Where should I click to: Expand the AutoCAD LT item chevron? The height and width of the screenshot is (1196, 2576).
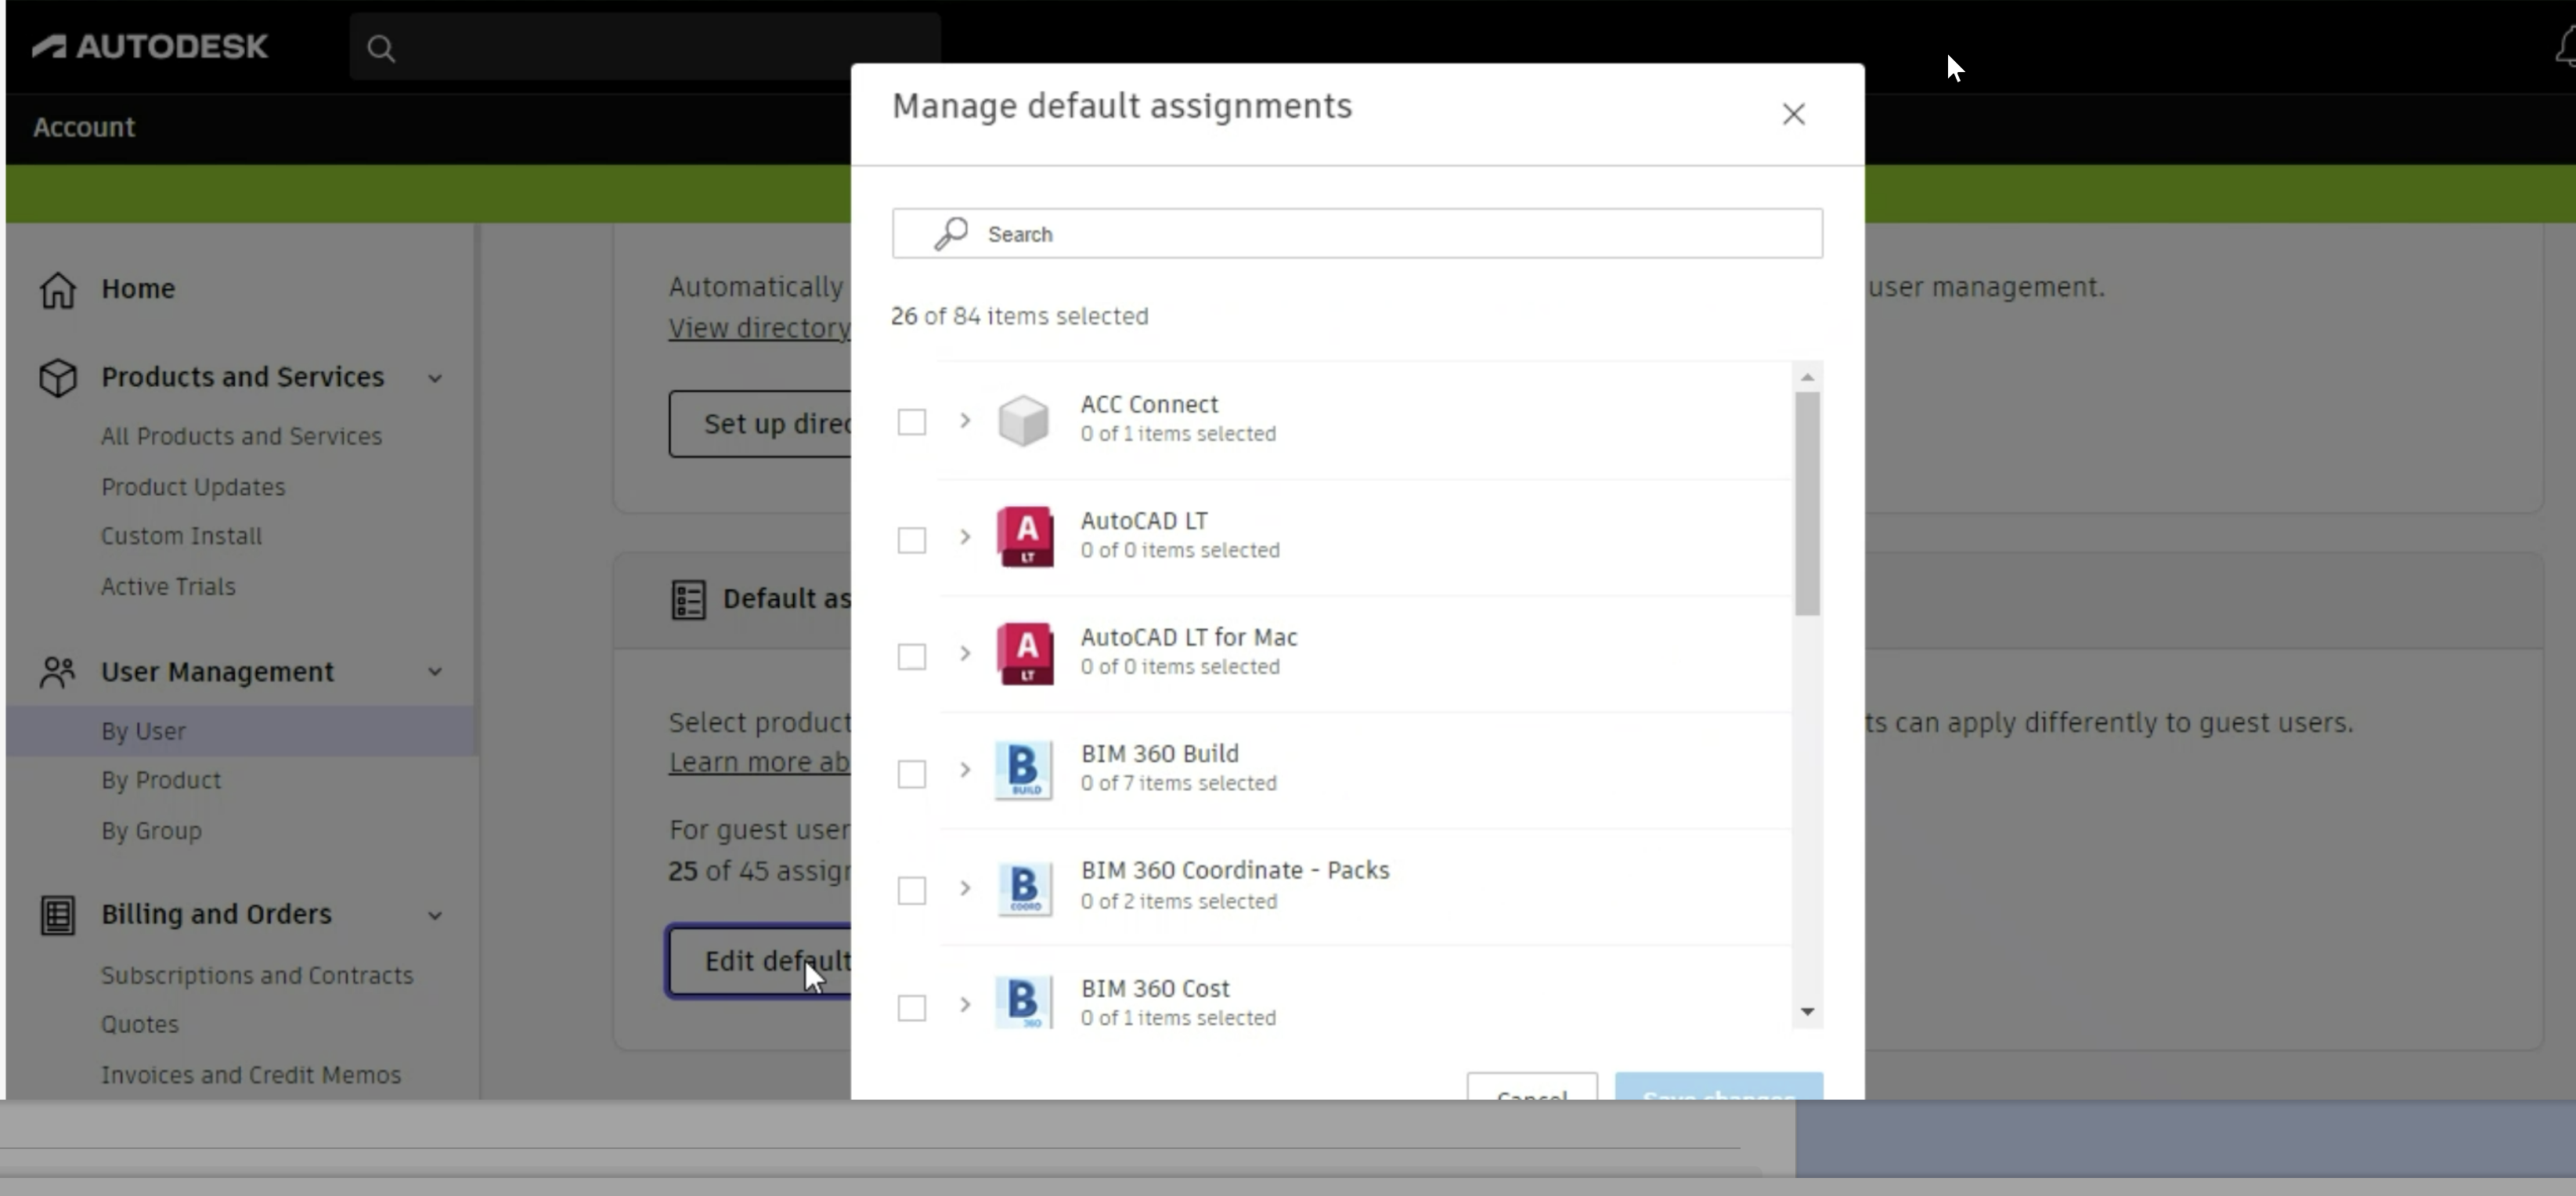(x=965, y=537)
